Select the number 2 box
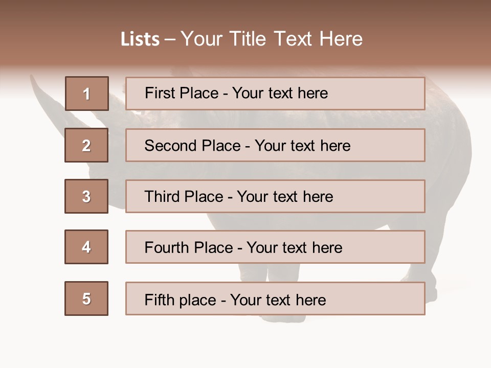The height and width of the screenshot is (368, 491). click(x=86, y=145)
